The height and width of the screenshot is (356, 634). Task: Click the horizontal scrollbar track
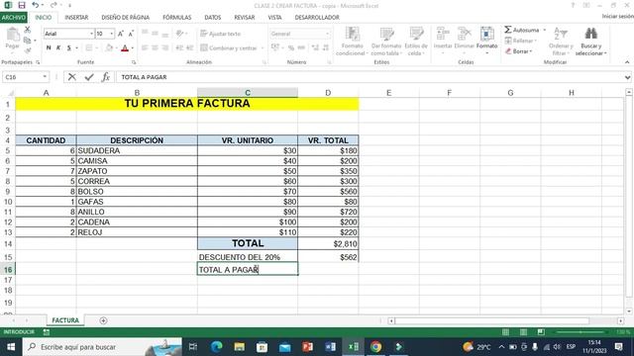[x=491, y=320]
